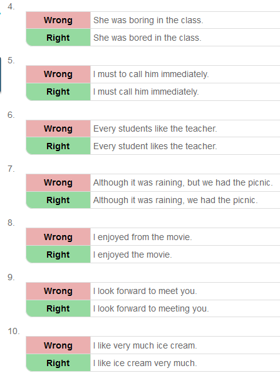
Task: Click the Right label in item 4
Action: click(58, 38)
